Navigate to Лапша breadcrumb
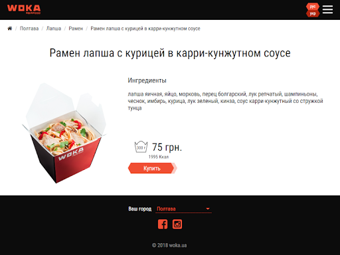The image size is (340, 255). 54,29
